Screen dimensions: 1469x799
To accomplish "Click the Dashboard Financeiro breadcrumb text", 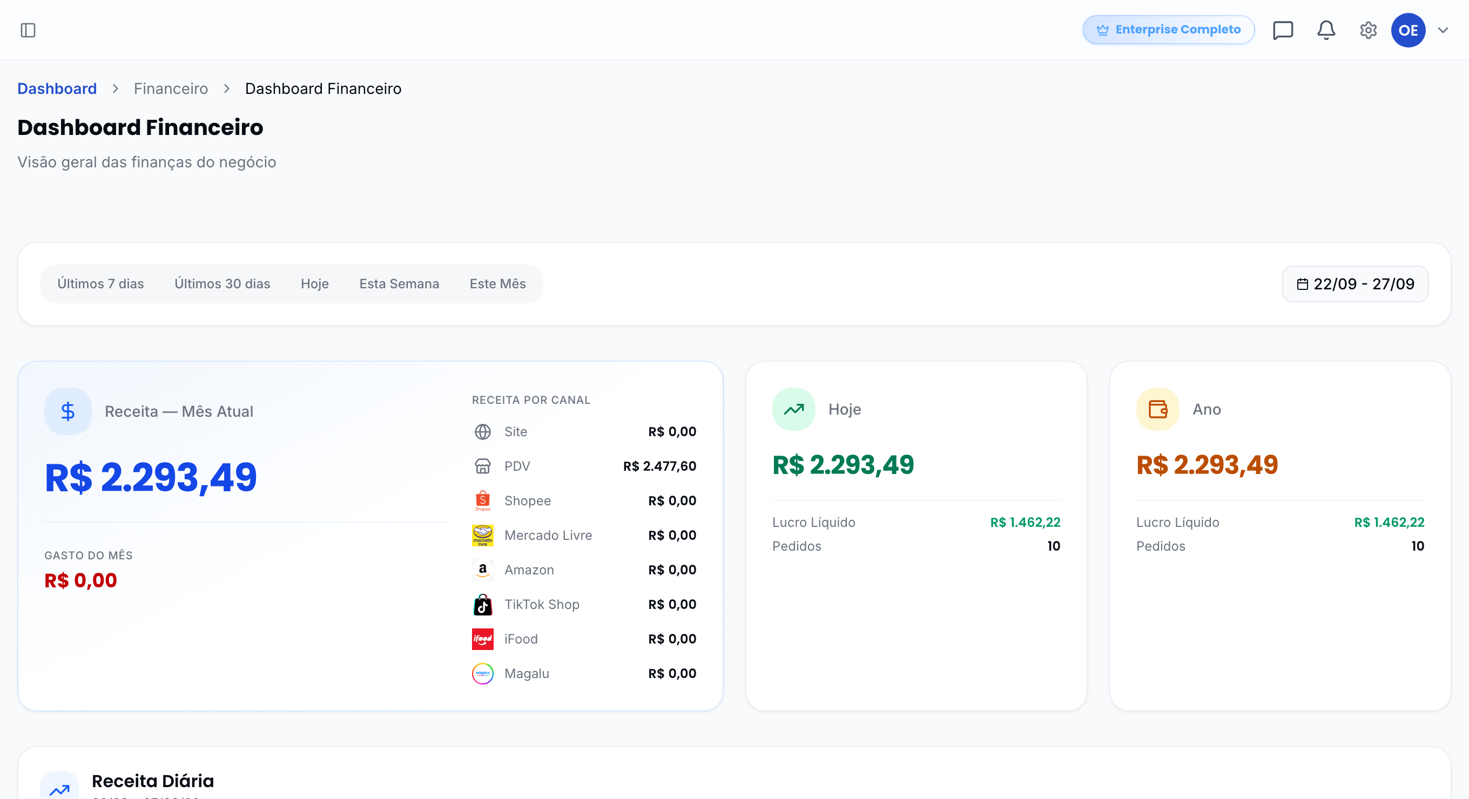I will click(x=324, y=89).
